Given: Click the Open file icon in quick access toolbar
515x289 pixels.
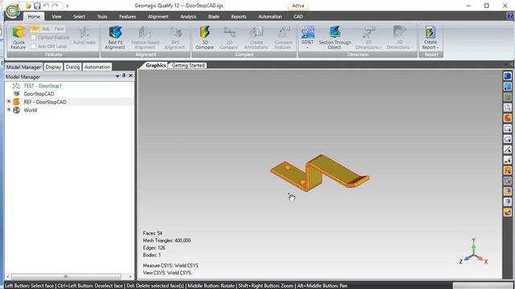Looking at the screenshot, I should (29, 6).
